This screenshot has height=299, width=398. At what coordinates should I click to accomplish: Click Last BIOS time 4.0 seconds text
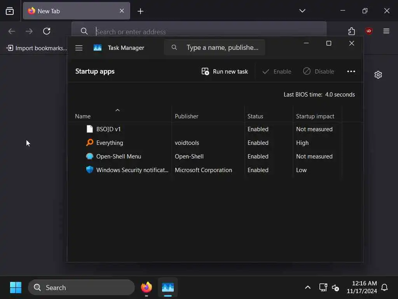[x=319, y=95]
